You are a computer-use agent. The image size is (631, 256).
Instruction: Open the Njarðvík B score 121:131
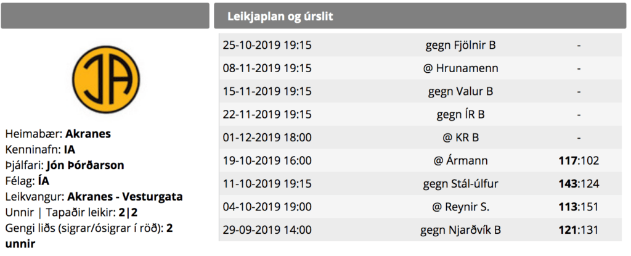point(579,230)
